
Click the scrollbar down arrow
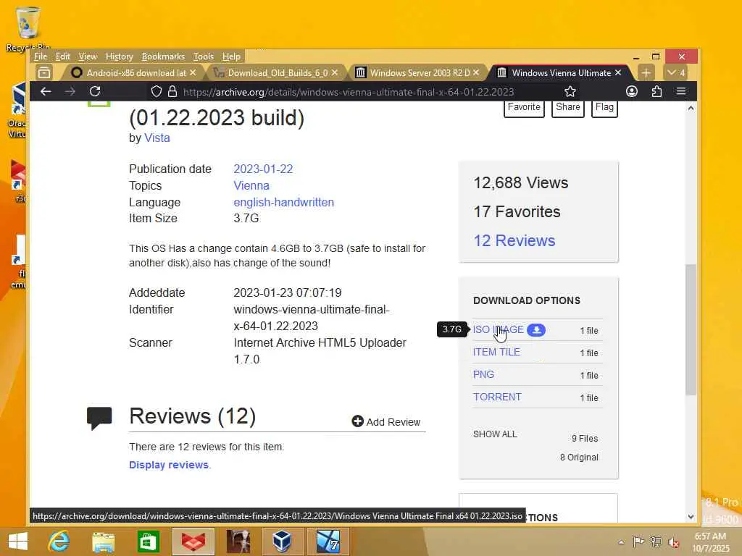(691, 517)
